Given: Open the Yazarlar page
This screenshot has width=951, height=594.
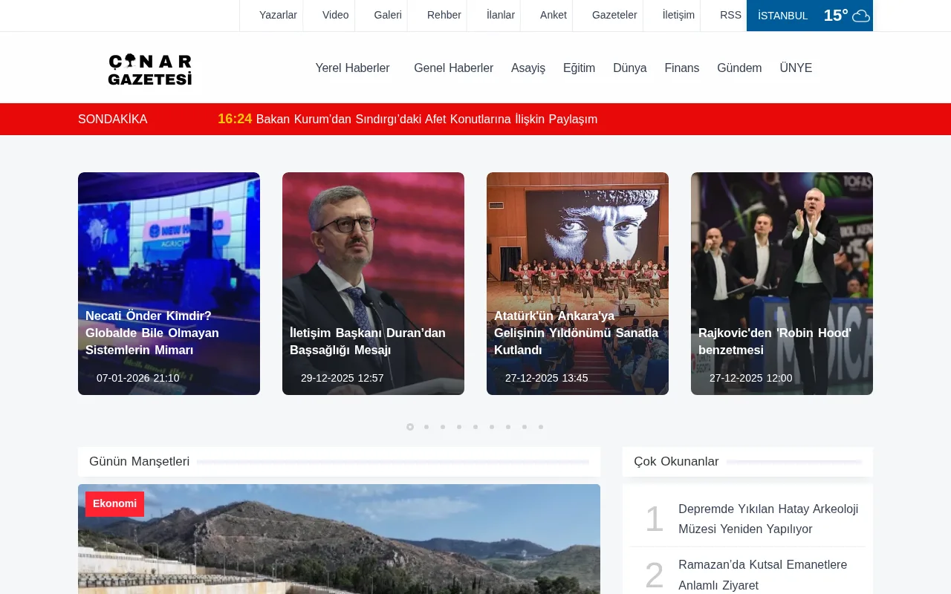Looking at the screenshot, I should pyautogui.click(x=278, y=15).
